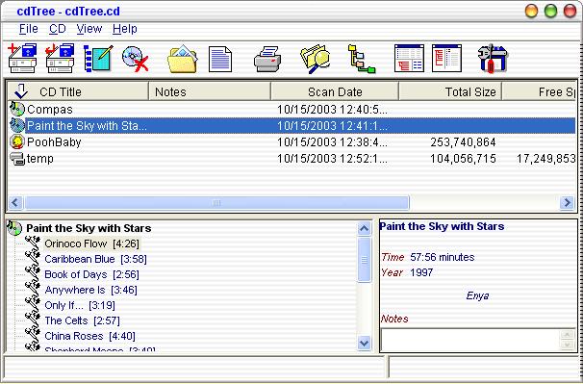583x384 pixels.
Task: Click the Rescan CD toolbar icon
Action: point(60,59)
